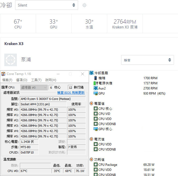This screenshot has width=178, height=176.
Task: Click the Aux2 fan icon
Action: tap(96, 88)
